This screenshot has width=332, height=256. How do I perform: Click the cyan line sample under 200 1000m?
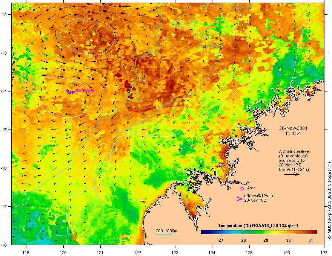[163, 234]
